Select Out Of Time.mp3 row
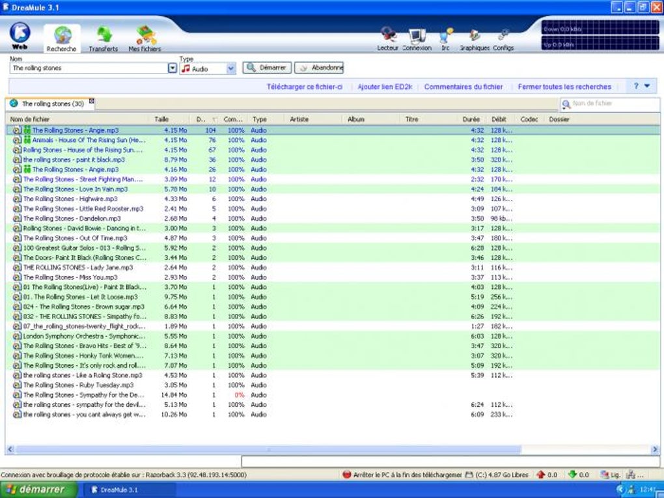This screenshot has height=498, width=664. 333,238
